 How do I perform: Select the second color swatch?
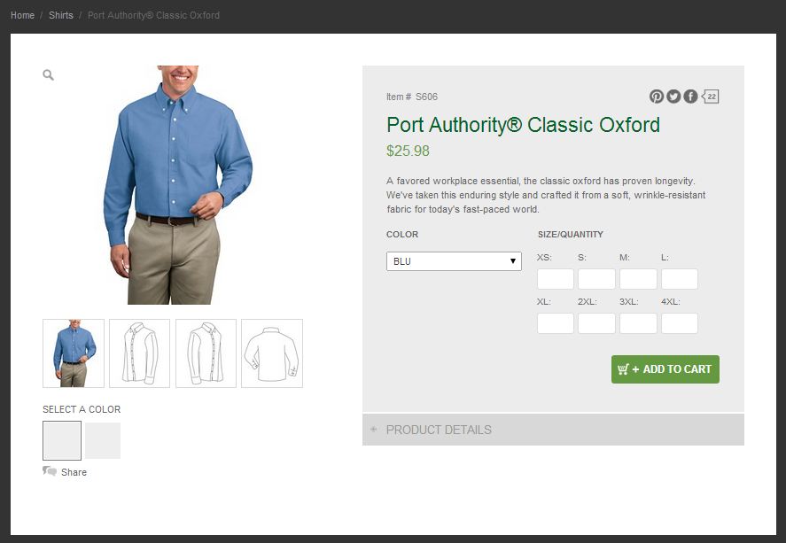click(103, 440)
